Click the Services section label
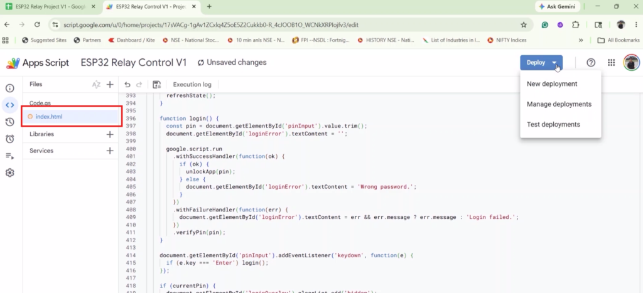 (41, 151)
